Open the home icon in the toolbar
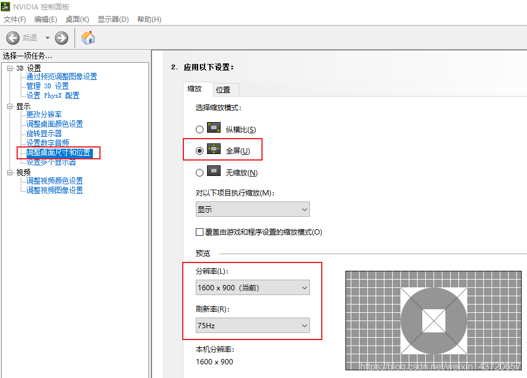Screen dimensions: 527x378 88,37
